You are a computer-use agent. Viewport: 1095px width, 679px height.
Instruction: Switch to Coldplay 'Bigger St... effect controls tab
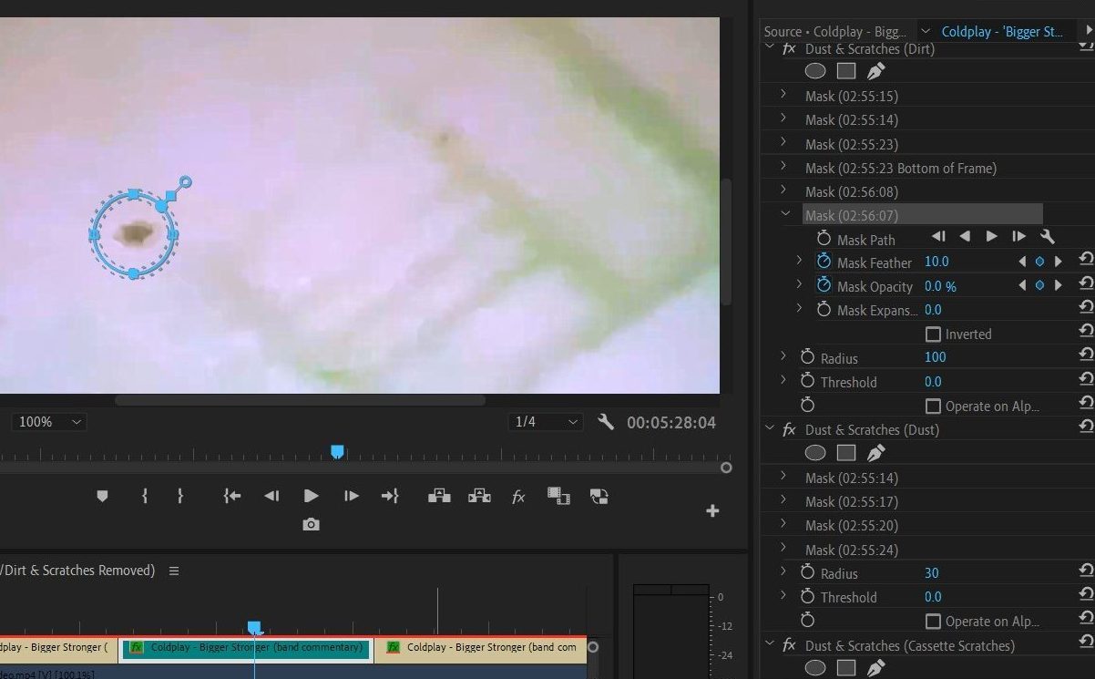(1002, 31)
